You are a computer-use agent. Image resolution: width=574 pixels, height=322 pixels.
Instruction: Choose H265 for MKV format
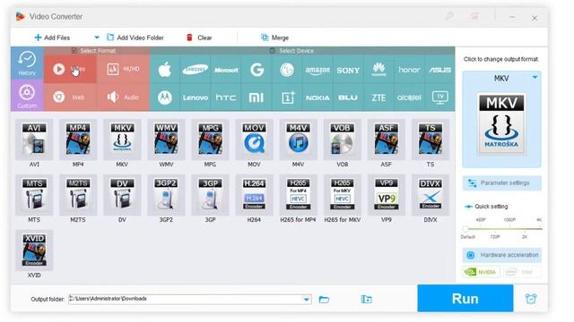tap(343, 195)
